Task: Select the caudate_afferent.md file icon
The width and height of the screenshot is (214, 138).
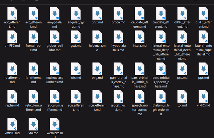Action: (140, 13)
